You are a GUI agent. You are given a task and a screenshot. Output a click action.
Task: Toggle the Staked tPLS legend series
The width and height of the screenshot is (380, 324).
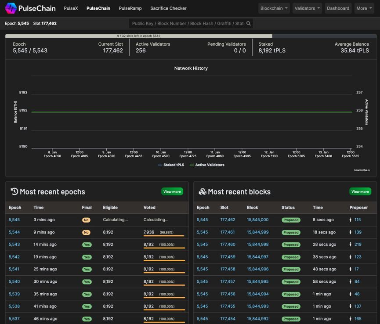171,165
